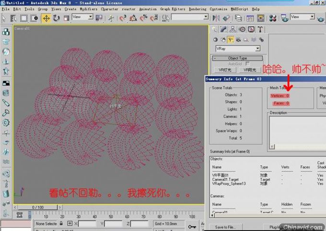Select the Geometry create category
326x231 pixels.
pyautogui.click(x=215, y=39)
